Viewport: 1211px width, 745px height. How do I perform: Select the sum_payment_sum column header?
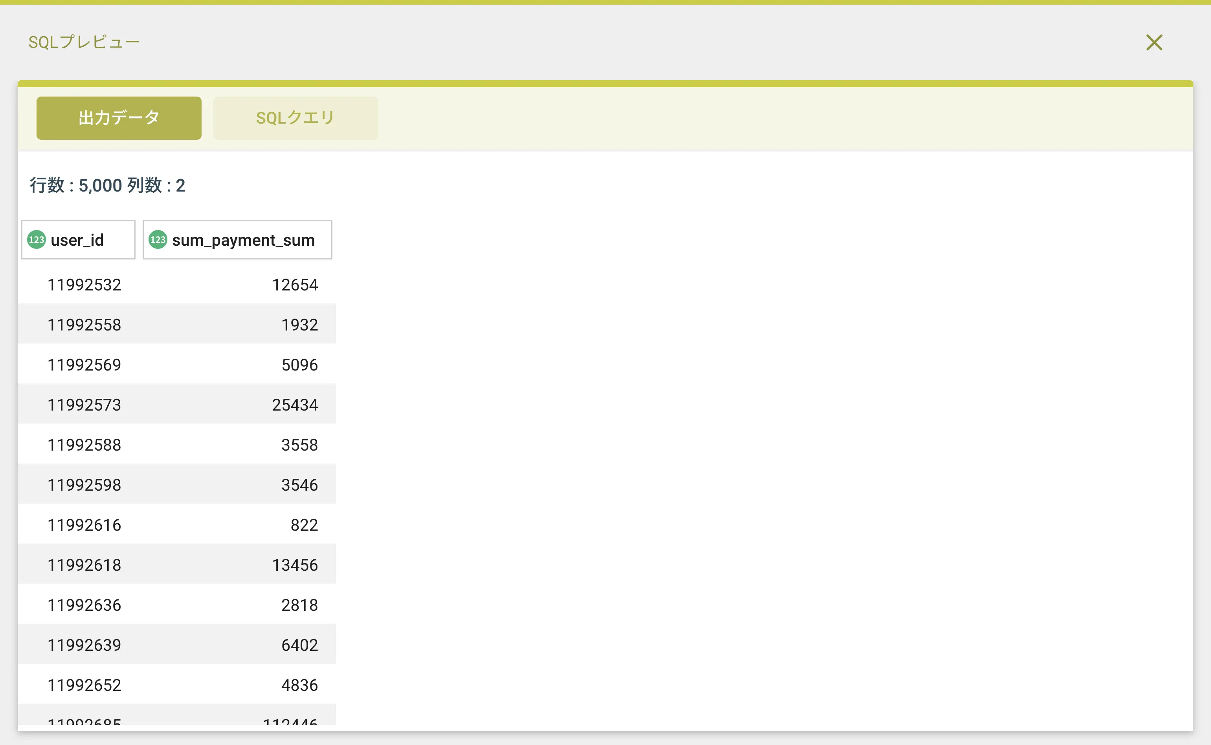pyautogui.click(x=237, y=240)
